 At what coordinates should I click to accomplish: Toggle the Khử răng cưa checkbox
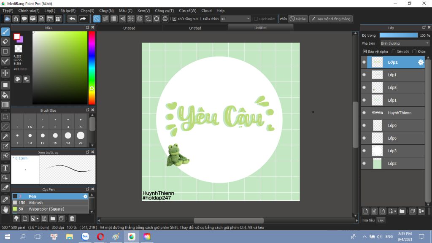(174, 19)
